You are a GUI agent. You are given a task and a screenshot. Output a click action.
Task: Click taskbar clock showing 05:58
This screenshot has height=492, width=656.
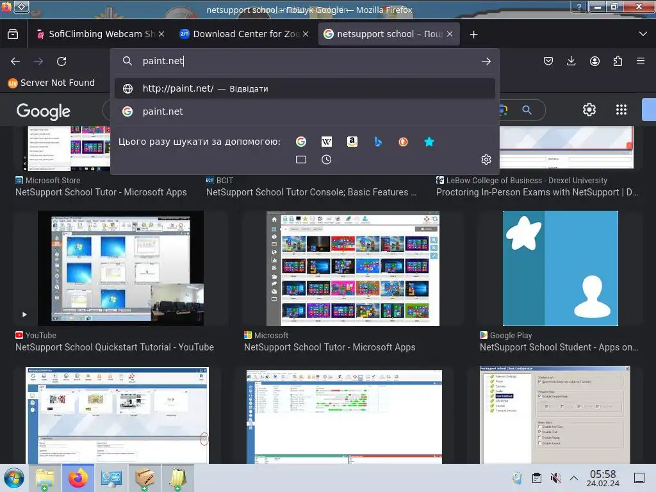pyautogui.click(x=602, y=478)
